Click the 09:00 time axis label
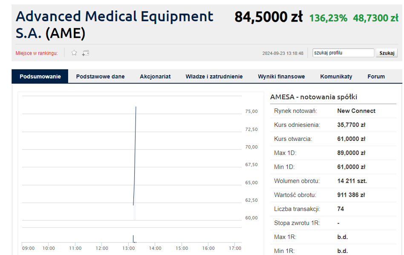 (29, 248)
